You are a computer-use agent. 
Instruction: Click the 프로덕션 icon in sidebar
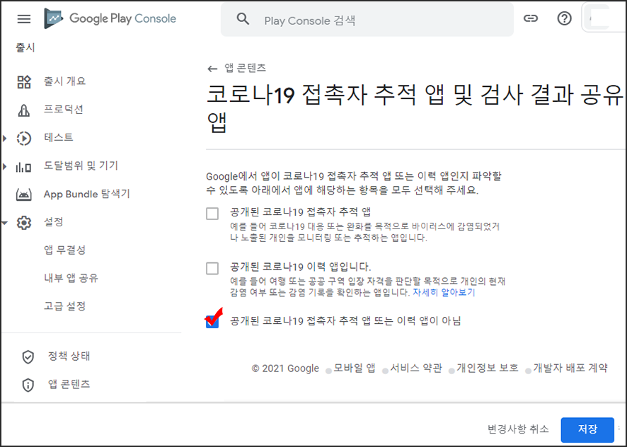point(24,110)
